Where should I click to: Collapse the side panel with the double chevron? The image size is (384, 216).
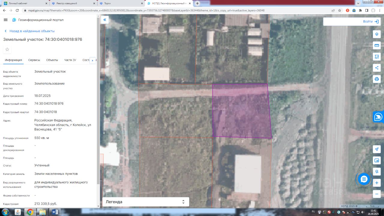pos(105,20)
